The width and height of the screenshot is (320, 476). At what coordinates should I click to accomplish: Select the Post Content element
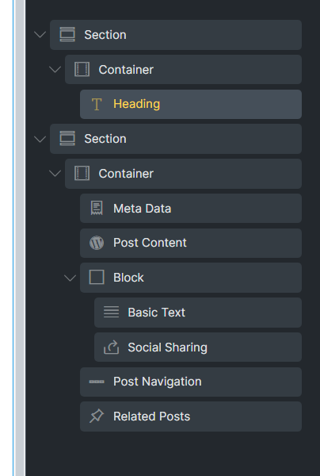click(x=191, y=243)
